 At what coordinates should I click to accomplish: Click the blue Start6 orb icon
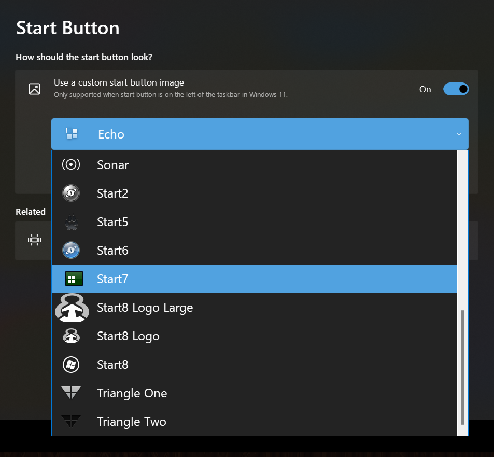71,250
